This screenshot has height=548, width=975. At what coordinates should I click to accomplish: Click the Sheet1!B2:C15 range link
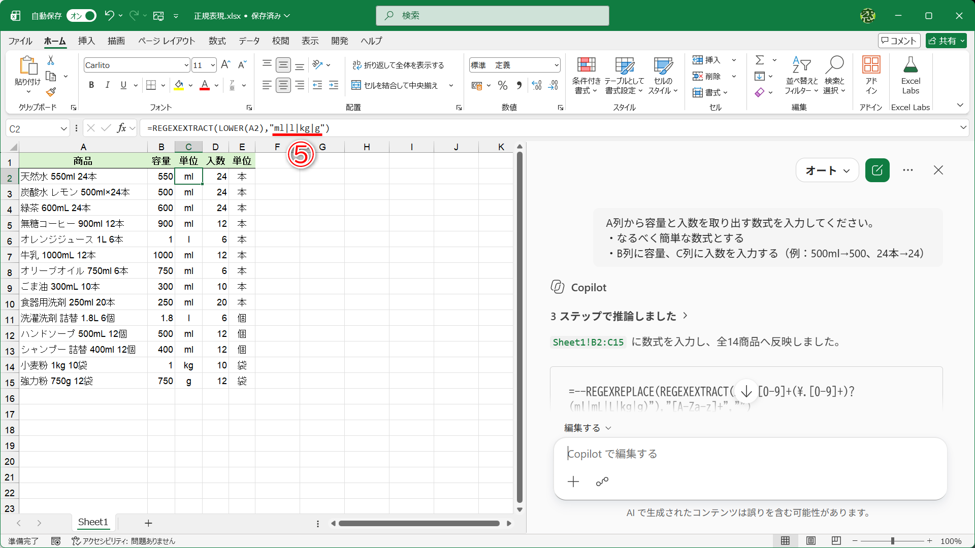[x=588, y=342]
